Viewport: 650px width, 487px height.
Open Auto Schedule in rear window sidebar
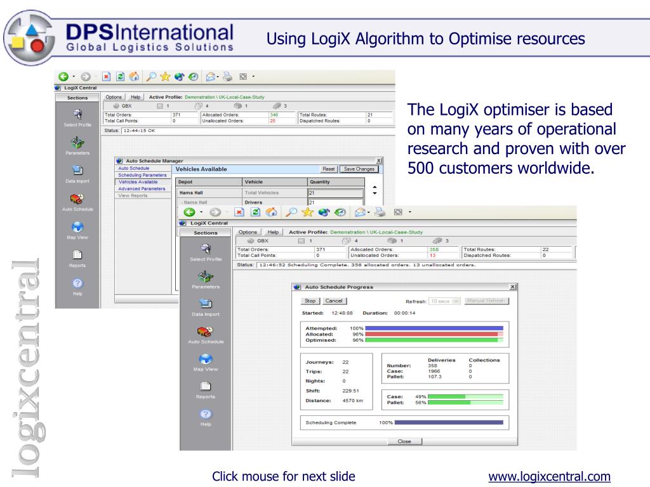(x=77, y=202)
